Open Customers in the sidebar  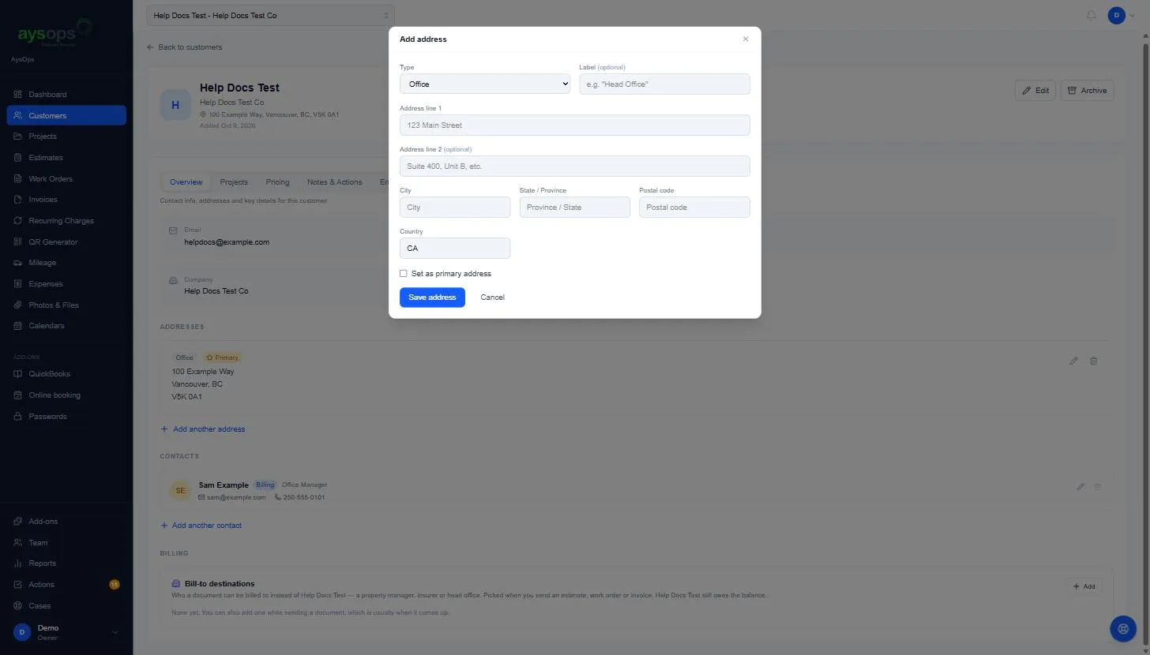tap(66, 116)
